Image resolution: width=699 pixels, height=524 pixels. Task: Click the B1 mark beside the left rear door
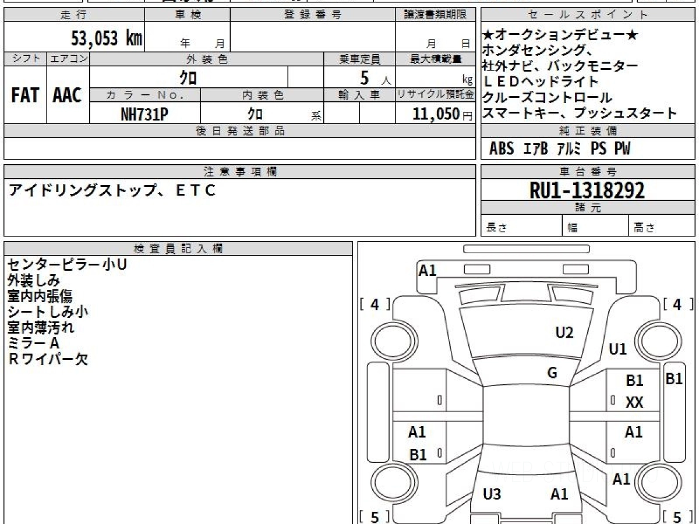click(418, 455)
